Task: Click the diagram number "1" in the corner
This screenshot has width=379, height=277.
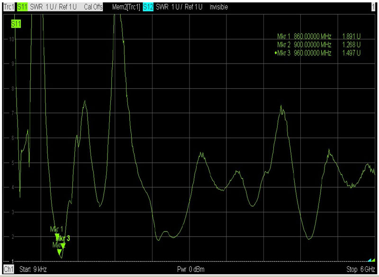Action: tap(373, 7)
